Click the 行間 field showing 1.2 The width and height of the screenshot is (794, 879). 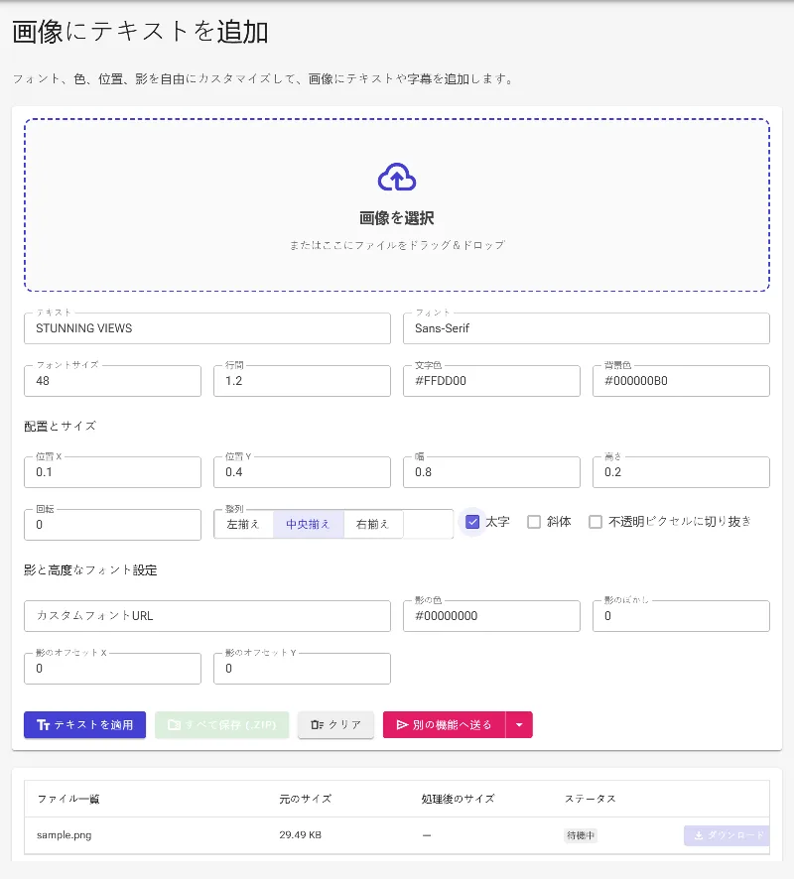click(302, 381)
